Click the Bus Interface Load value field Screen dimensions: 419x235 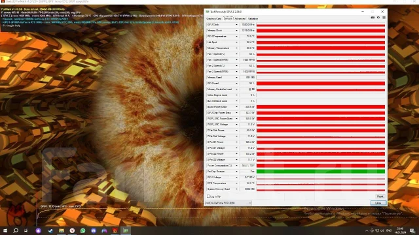coord(247,101)
